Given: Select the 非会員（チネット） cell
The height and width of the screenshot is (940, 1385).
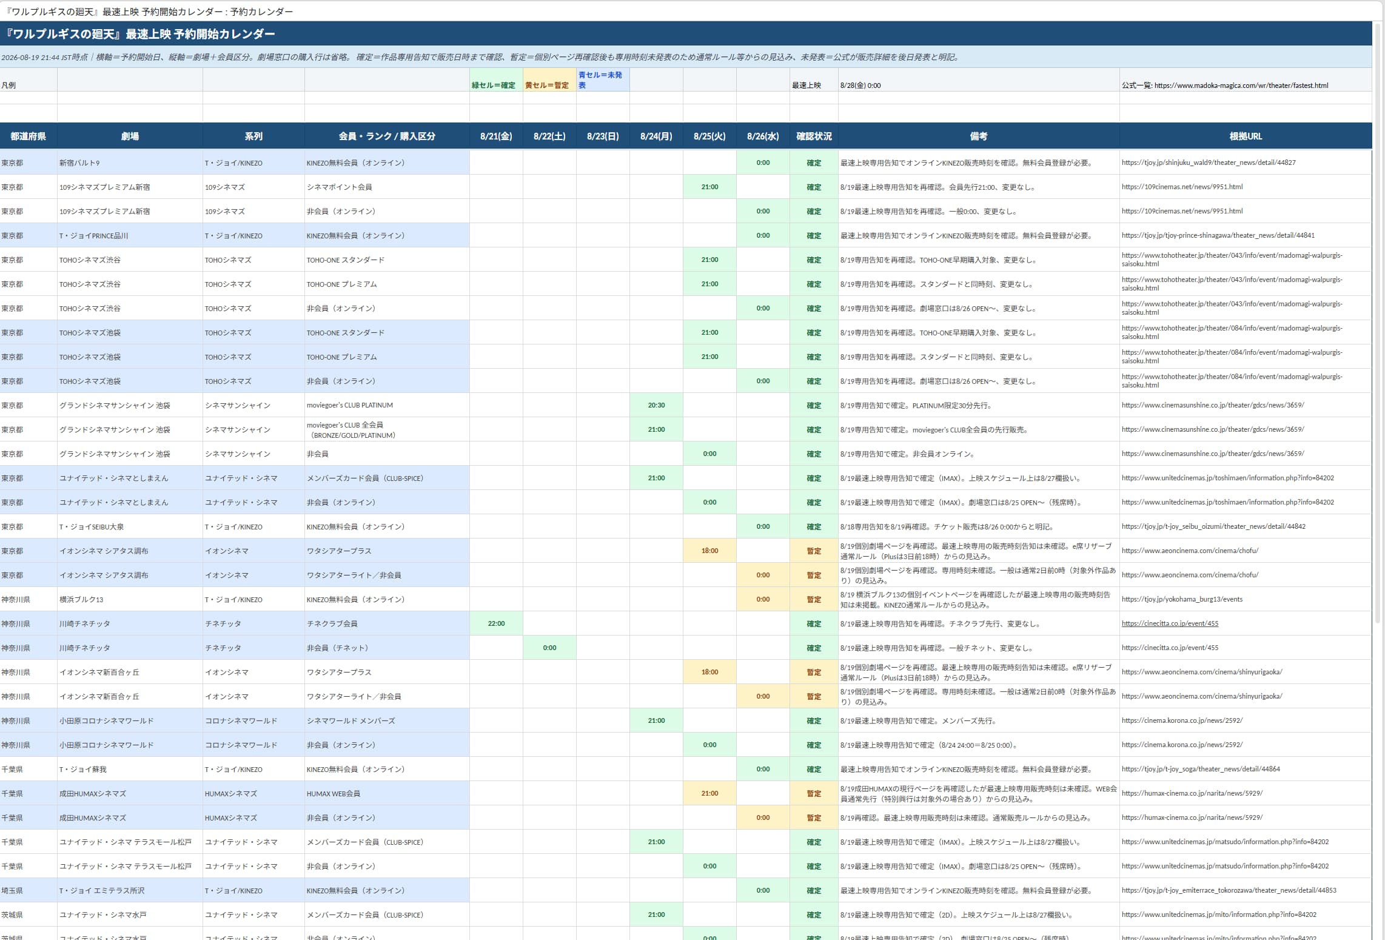Looking at the screenshot, I should (387, 648).
